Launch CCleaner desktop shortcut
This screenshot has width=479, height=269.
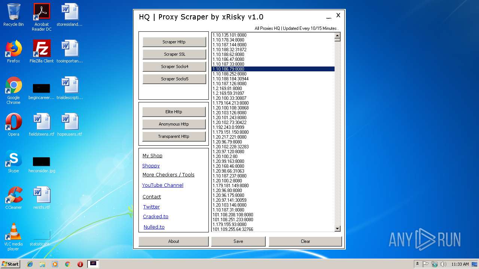(x=13, y=198)
